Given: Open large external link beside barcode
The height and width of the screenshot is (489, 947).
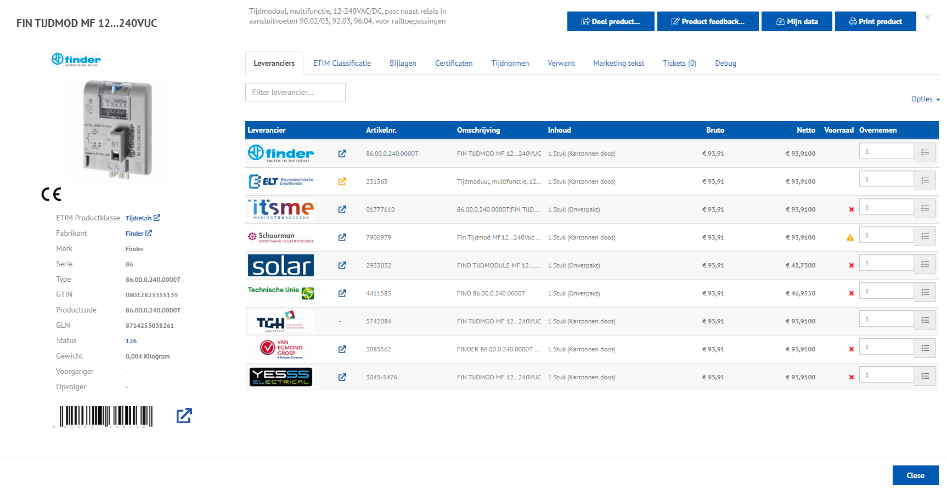Looking at the screenshot, I should [x=184, y=416].
